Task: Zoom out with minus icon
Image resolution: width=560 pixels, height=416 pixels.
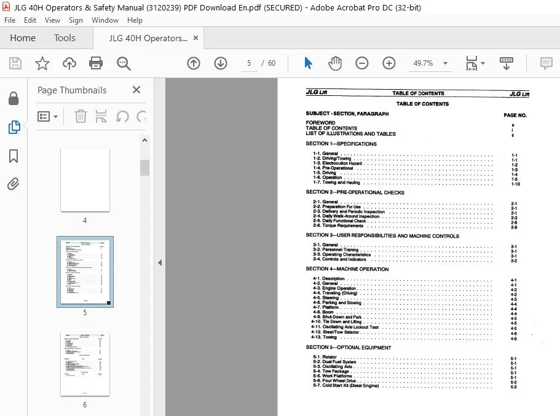Action: 362,63
